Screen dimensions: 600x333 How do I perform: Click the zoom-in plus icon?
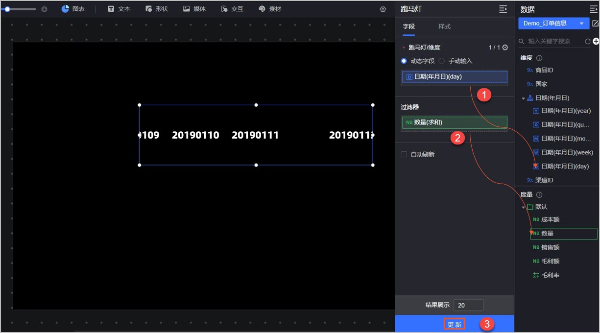44,9
